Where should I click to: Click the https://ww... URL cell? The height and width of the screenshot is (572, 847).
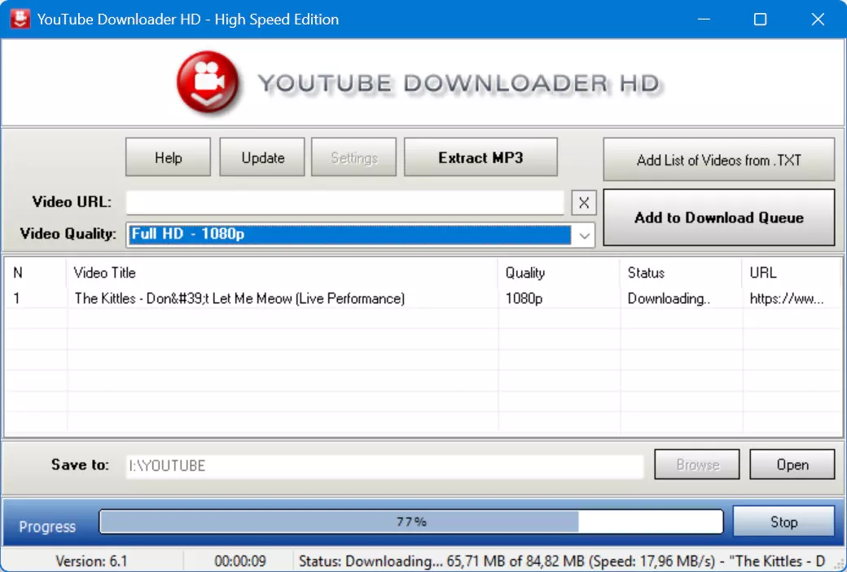pyautogui.click(x=787, y=298)
